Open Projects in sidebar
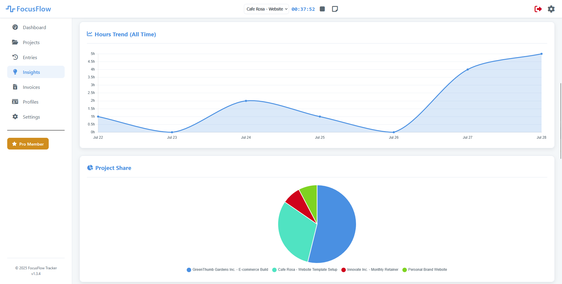The height and width of the screenshot is (284, 562). pos(36,42)
